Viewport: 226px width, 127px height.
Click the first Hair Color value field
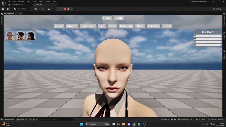coord(207,36)
